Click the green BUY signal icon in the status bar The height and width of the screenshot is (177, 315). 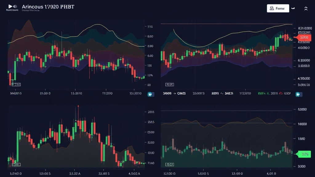pos(262,94)
